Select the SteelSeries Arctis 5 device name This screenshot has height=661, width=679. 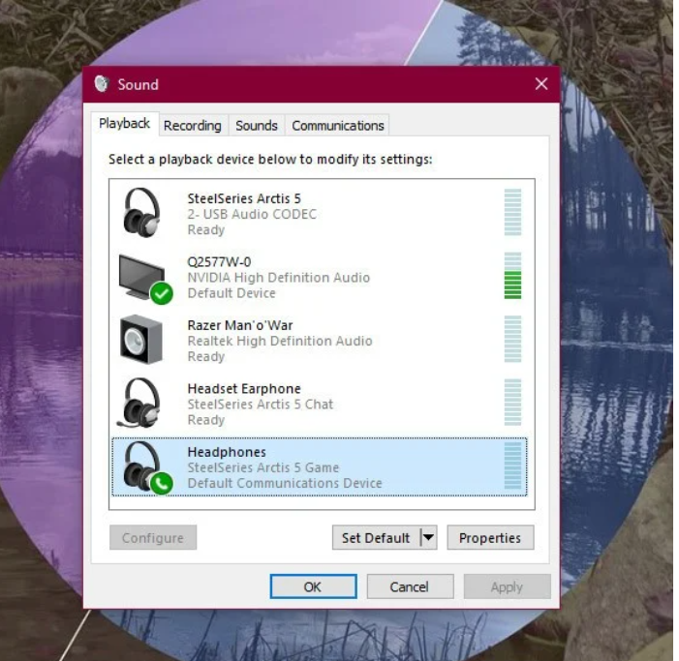coord(244,198)
